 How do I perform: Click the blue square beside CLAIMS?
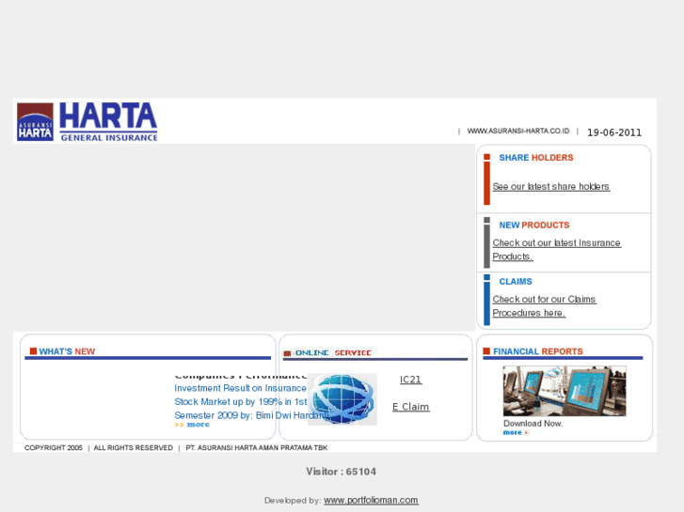pos(486,277)
